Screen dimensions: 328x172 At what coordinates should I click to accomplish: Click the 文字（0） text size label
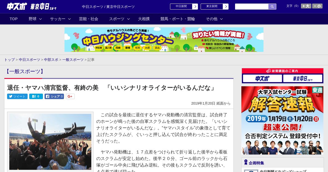293,6
